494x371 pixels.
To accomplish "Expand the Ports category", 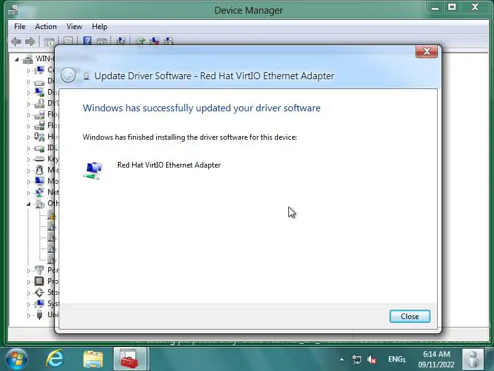I will pyautogui.click(x=28, y=271).
